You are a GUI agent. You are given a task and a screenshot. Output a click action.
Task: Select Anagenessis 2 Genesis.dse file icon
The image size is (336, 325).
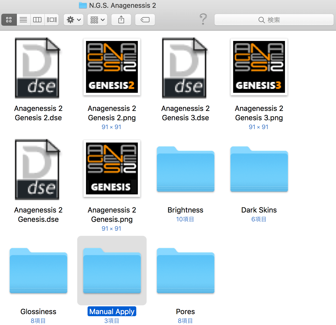[38, 169]
